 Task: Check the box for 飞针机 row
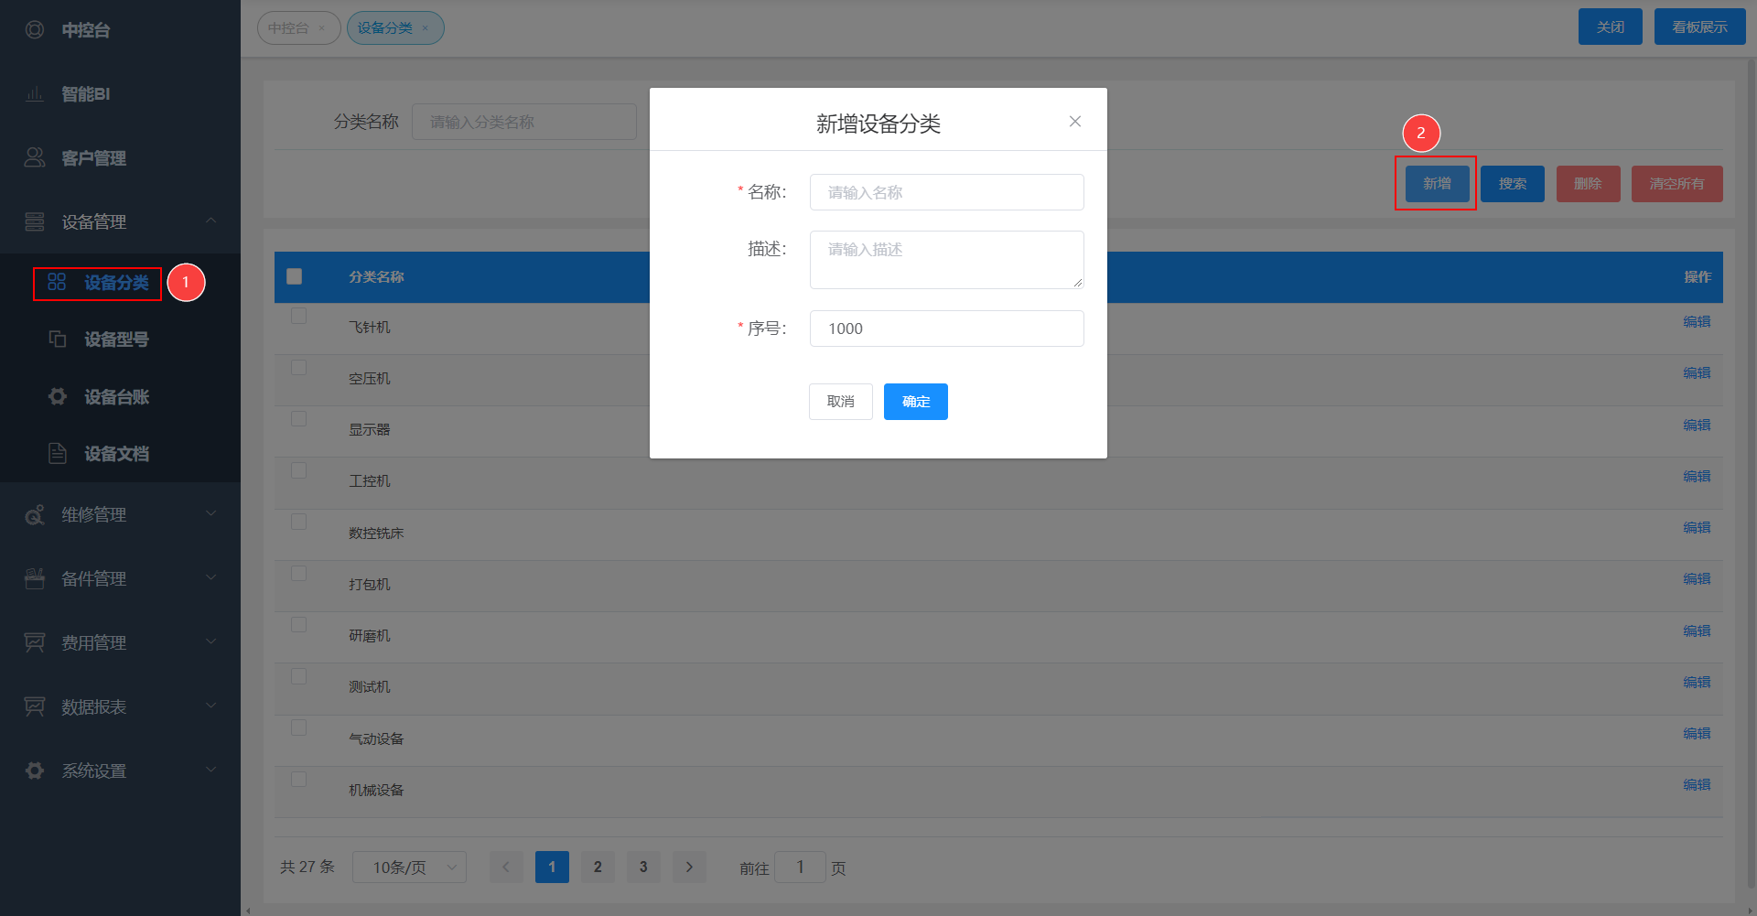pos(298,316)
